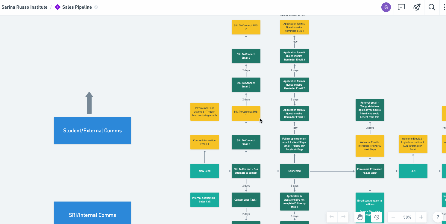Screen dimensions: 446x224
Task: Select Welcome Email 2 - Login Information node
Action: 413,144
